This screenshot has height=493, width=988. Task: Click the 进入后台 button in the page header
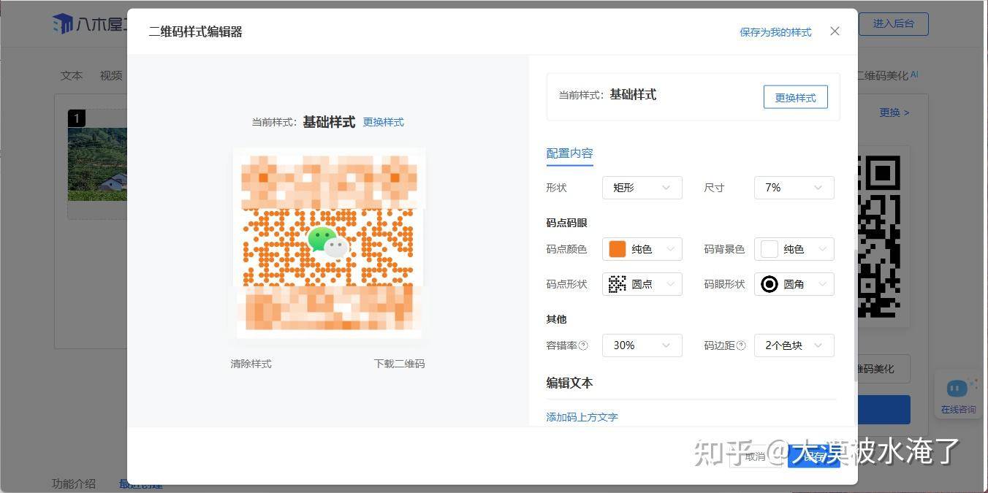(x=894, y=23)
